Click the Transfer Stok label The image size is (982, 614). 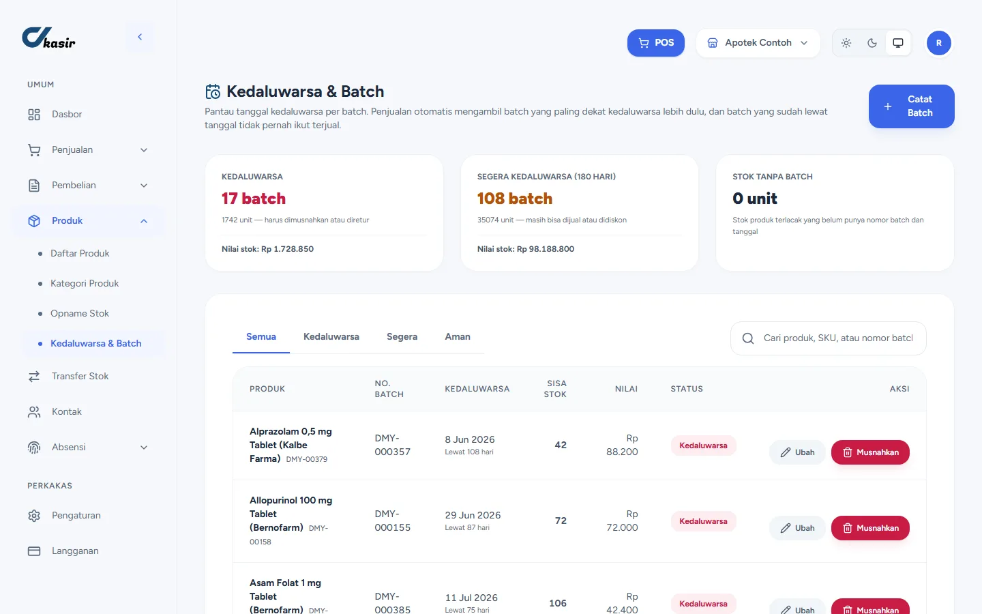pos(80,377)
